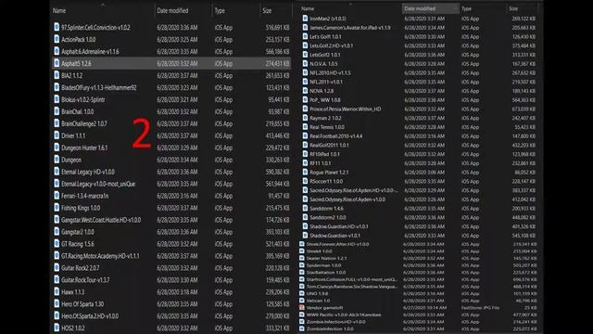Open the Date modified dropdown arrow in right pane
The width and height of the screenshot is (593, 334).
(x=455, y=8)
